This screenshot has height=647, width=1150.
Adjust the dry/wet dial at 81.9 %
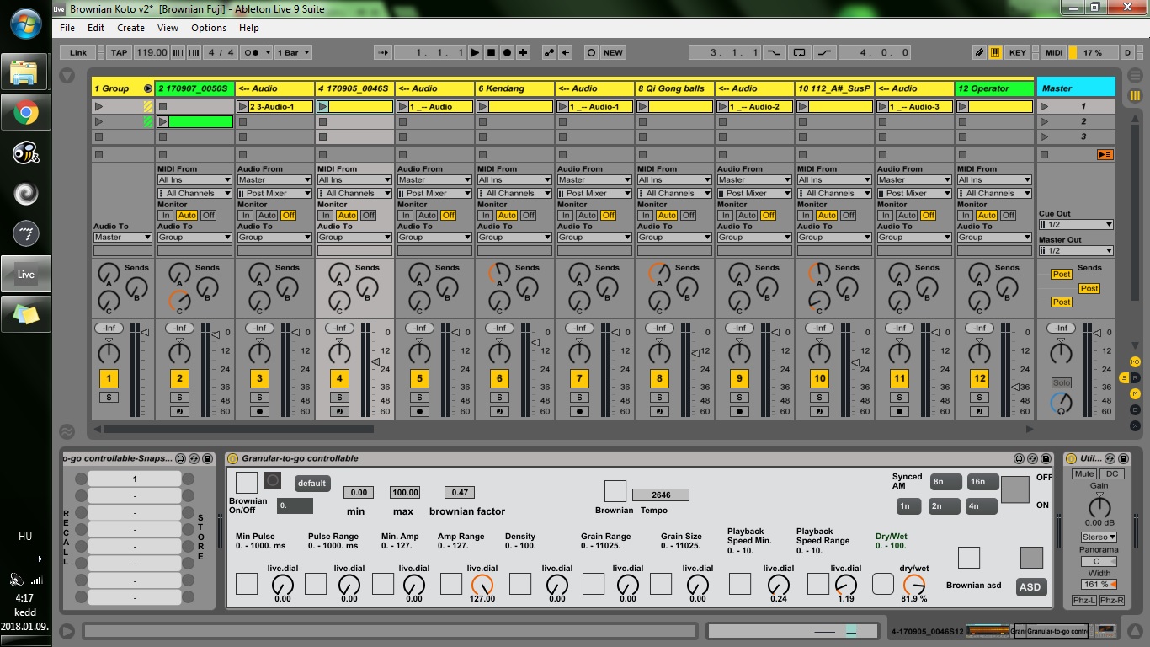click(x=913, y=585)
